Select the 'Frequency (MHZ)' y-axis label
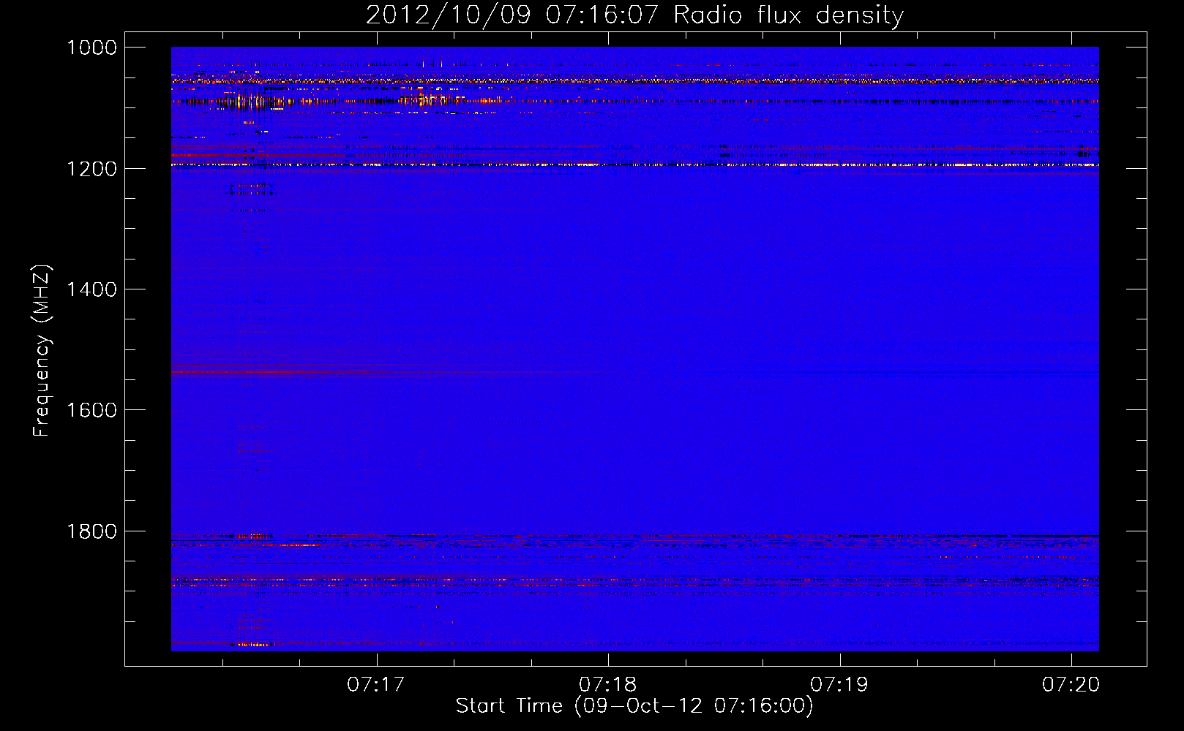 coord(42,351)
